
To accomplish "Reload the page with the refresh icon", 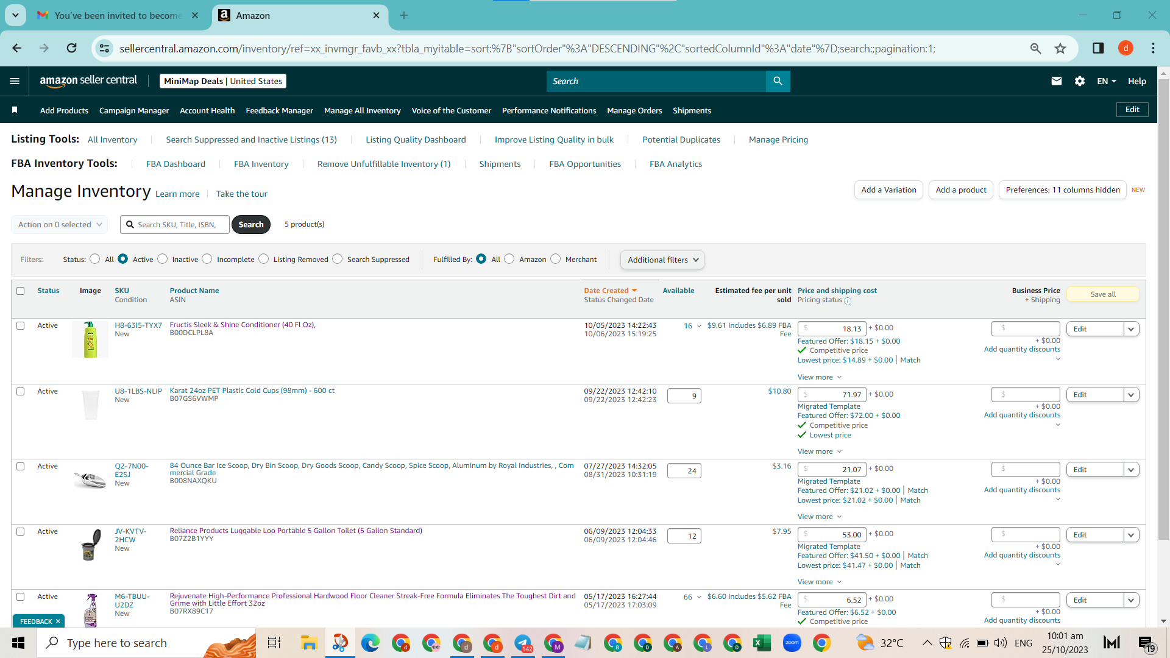I will click(72, 48).
